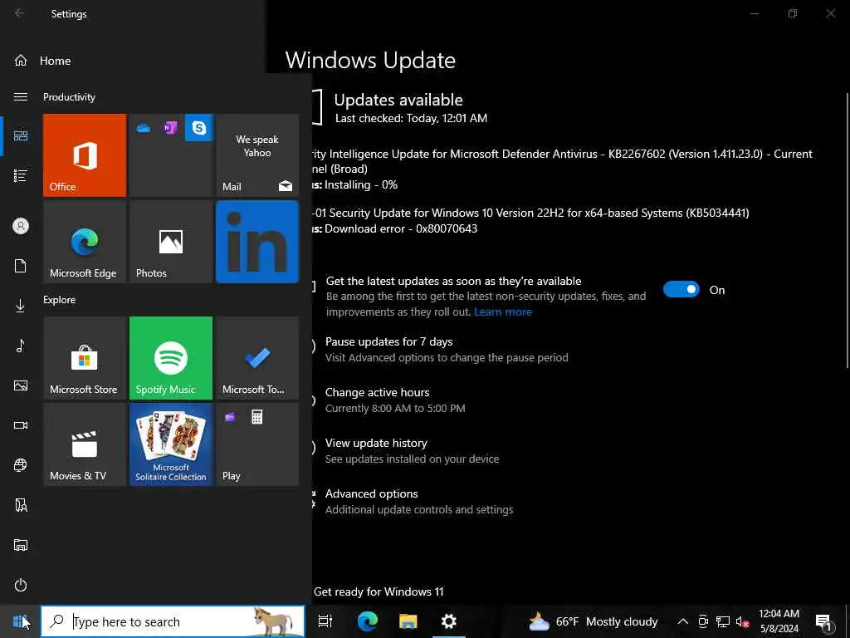The image size is (850, 638).
Task: Open the Action Center notification icon
Action: (824, 621)
